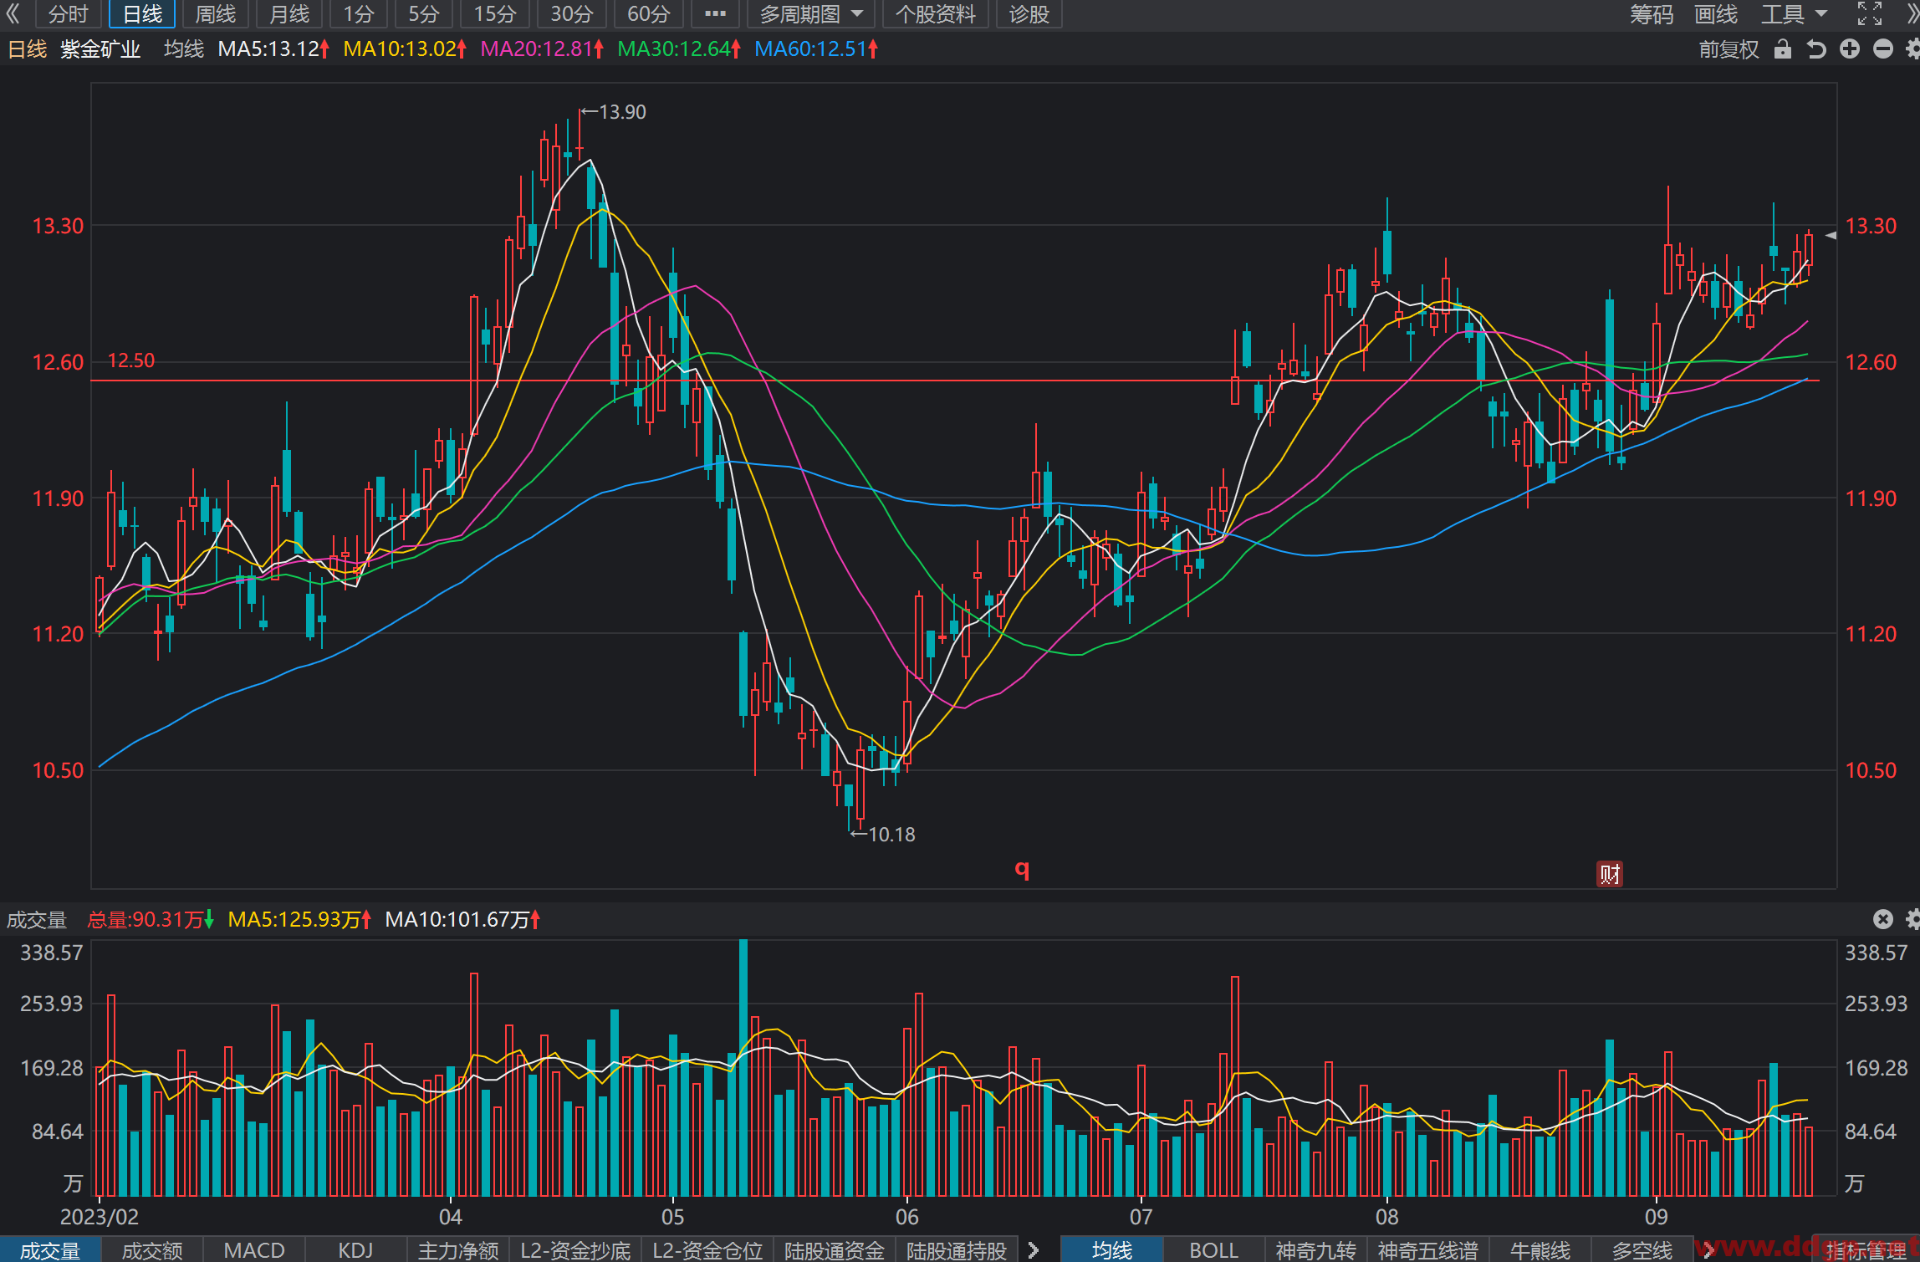1920x1262 pixels.
Task: Click the q marker below the chart
Action: tap(1022, 870)
